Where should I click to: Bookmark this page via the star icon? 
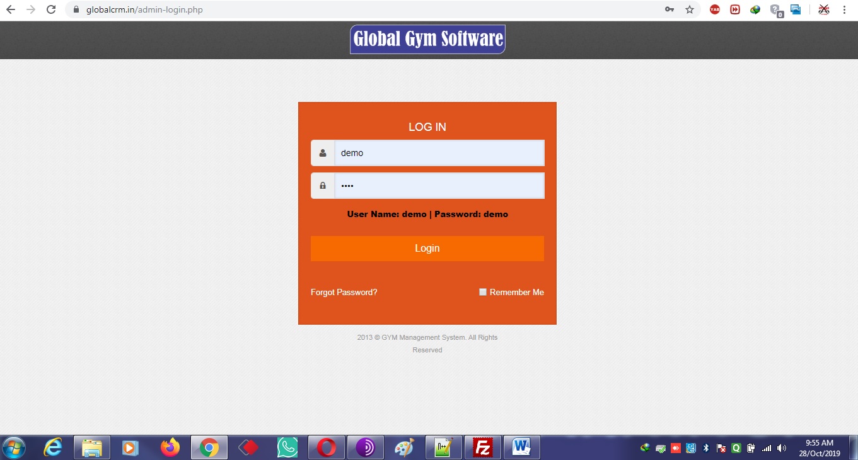[x=689, y=9]
